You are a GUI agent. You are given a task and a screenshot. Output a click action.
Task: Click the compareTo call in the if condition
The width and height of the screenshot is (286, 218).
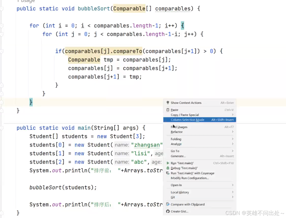click(x=128, y=51)
